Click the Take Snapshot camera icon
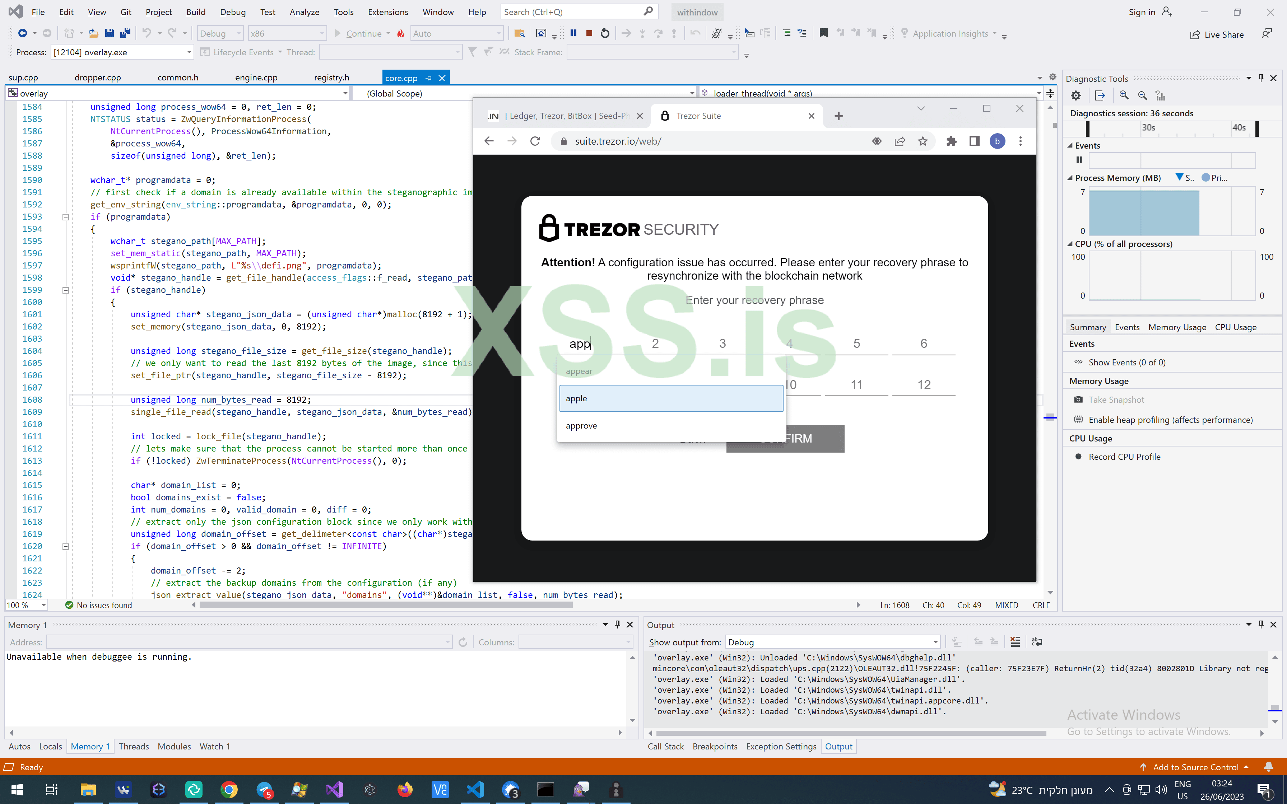The image size is (1287, 804). pyautogui.click(x=1078, y=400)
